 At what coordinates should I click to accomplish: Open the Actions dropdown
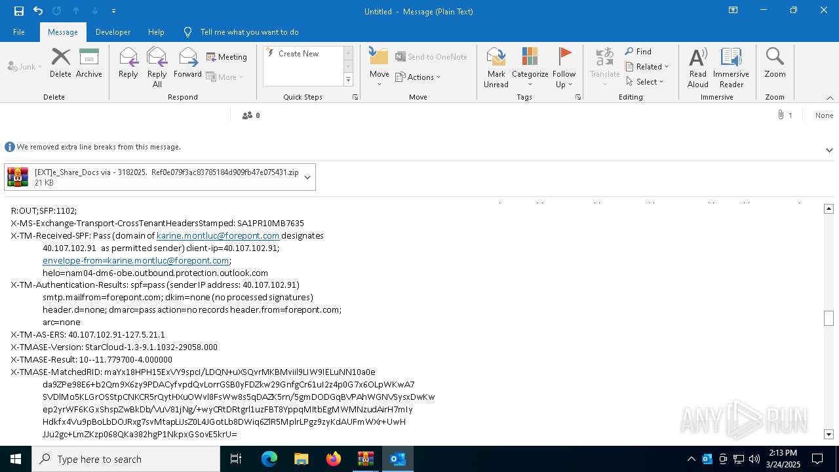(x=418, y=77)
